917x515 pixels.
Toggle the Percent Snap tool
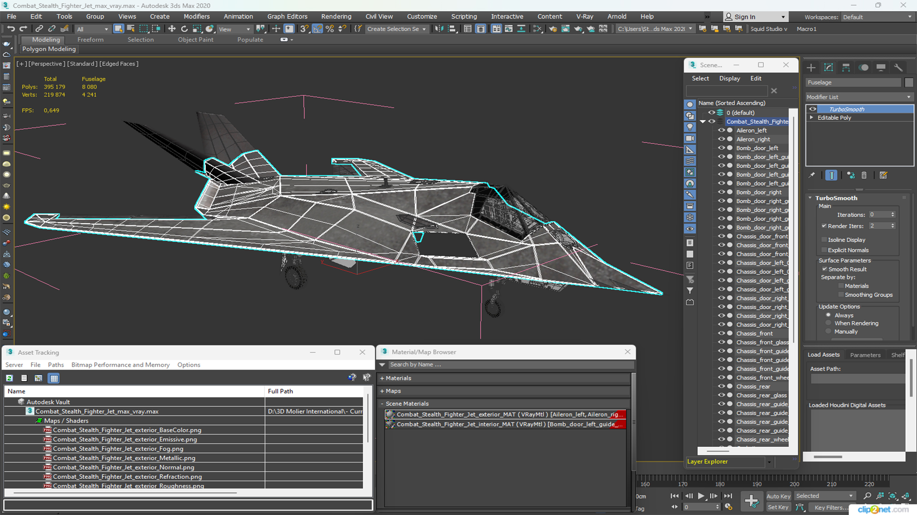coord(330,29)
